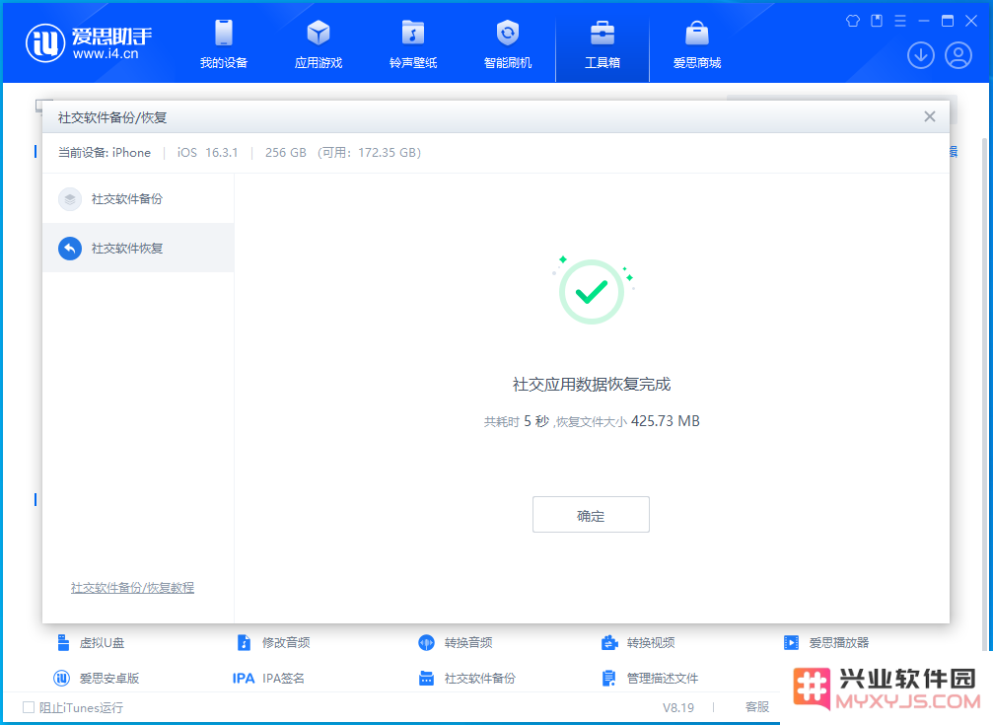Viewport: 993px width, 725px height.
Task: Click the 工具箱 briefcase icon
Action: (603, 33)
